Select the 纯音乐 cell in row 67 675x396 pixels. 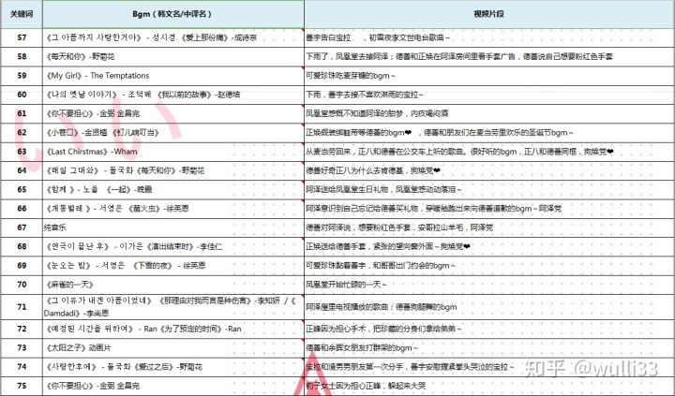[173, 227]
